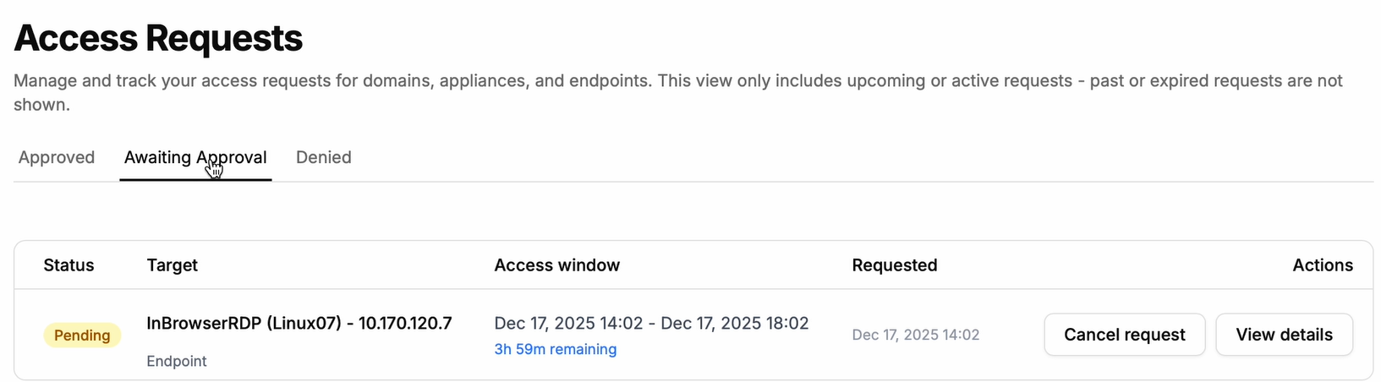This screenshot has height=382, width=1381.
Task: Click the blue 3h 59m remaining text
Action: 555,349
